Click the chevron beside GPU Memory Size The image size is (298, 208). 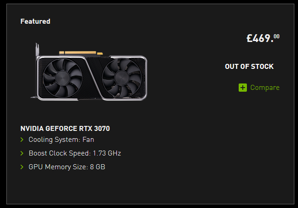(x=22, y=167)
